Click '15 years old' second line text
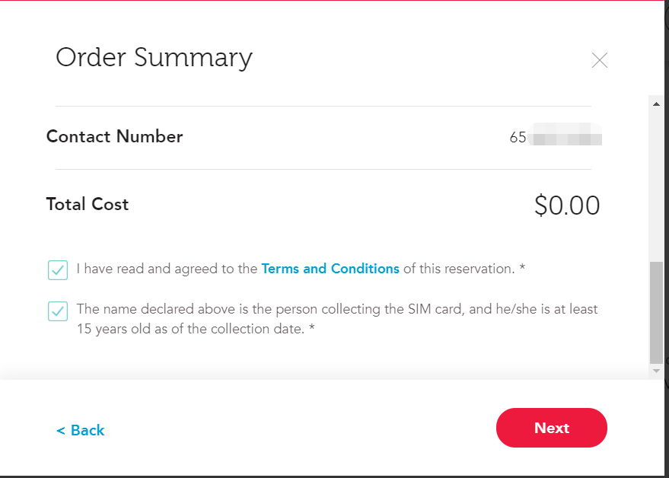The width and height of the screenshot is (669, 478). (196, 329)
